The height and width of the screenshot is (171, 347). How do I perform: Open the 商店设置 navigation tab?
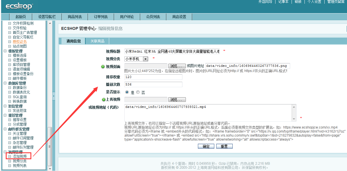[x=179, y=17]
